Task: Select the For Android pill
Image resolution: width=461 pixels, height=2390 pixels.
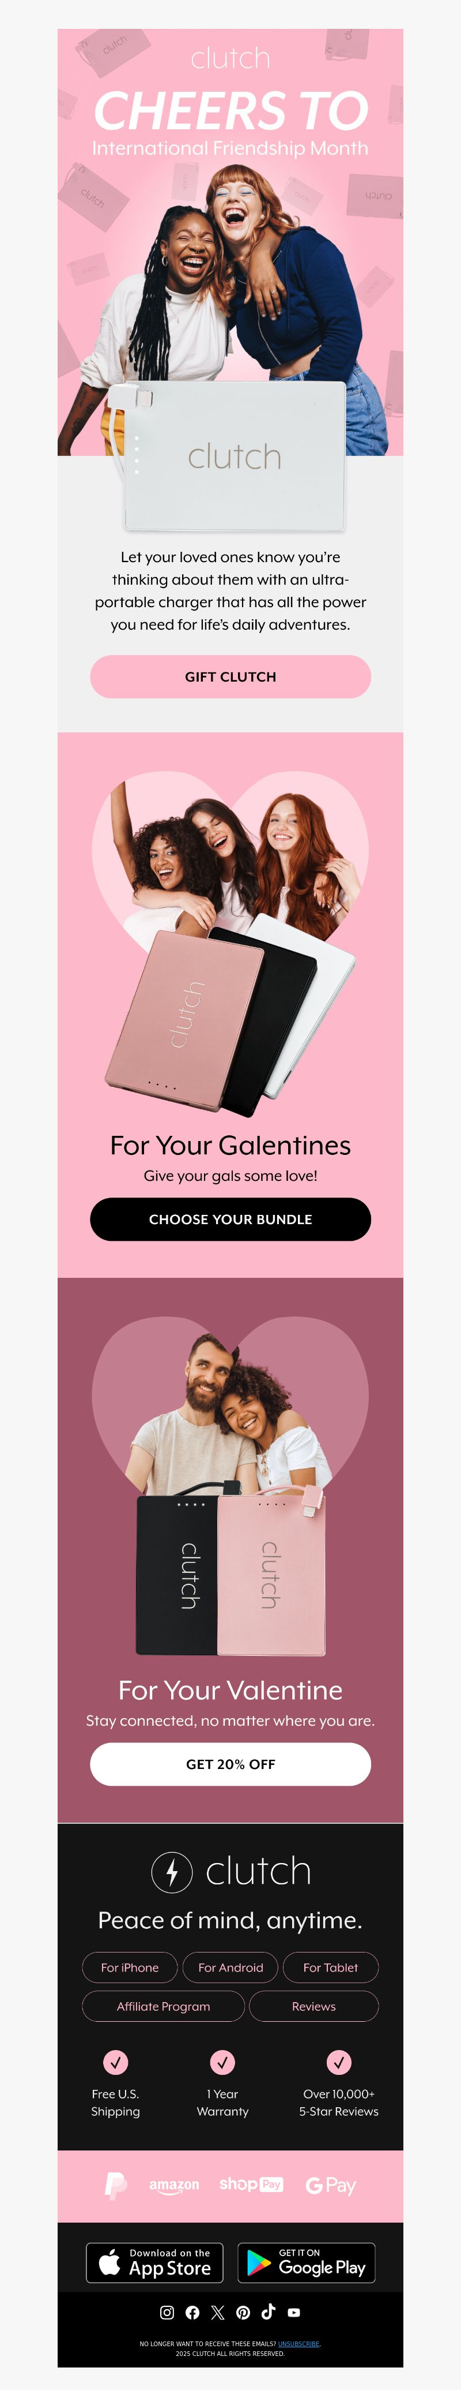Action: coord(231,1967)
